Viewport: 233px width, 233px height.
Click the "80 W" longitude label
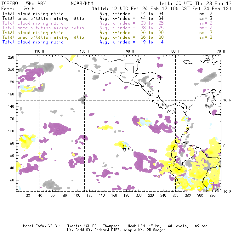(175, 51)
